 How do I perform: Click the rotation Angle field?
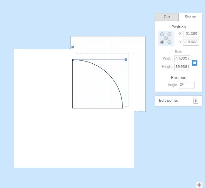coord(186,85)
